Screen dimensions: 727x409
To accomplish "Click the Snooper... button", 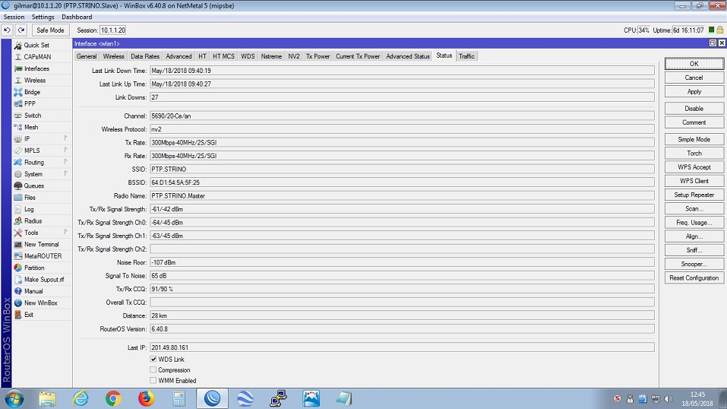I will pyautogui.click(x=694, y=264).
